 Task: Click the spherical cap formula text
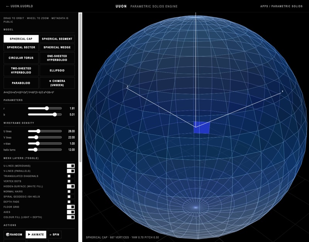click(29, 92)
